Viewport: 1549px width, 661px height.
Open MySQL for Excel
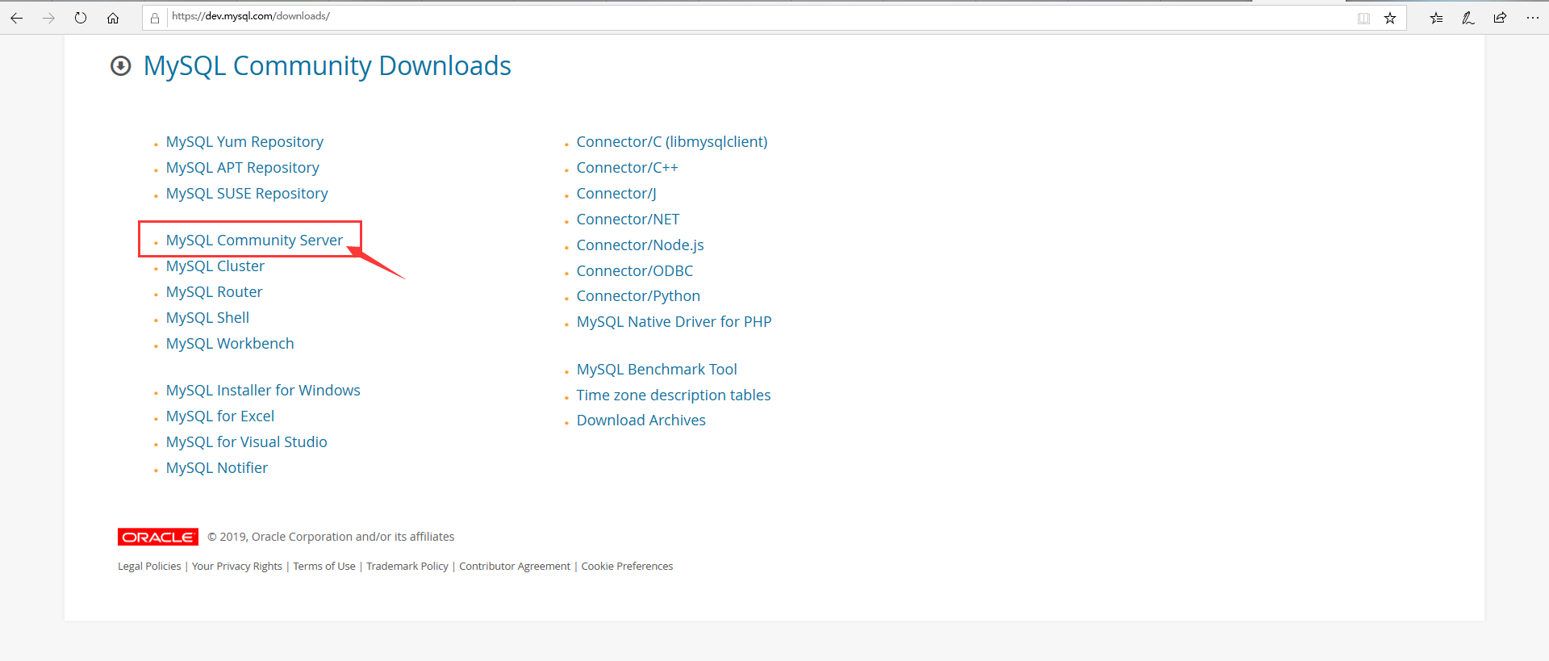coord(220,416)
